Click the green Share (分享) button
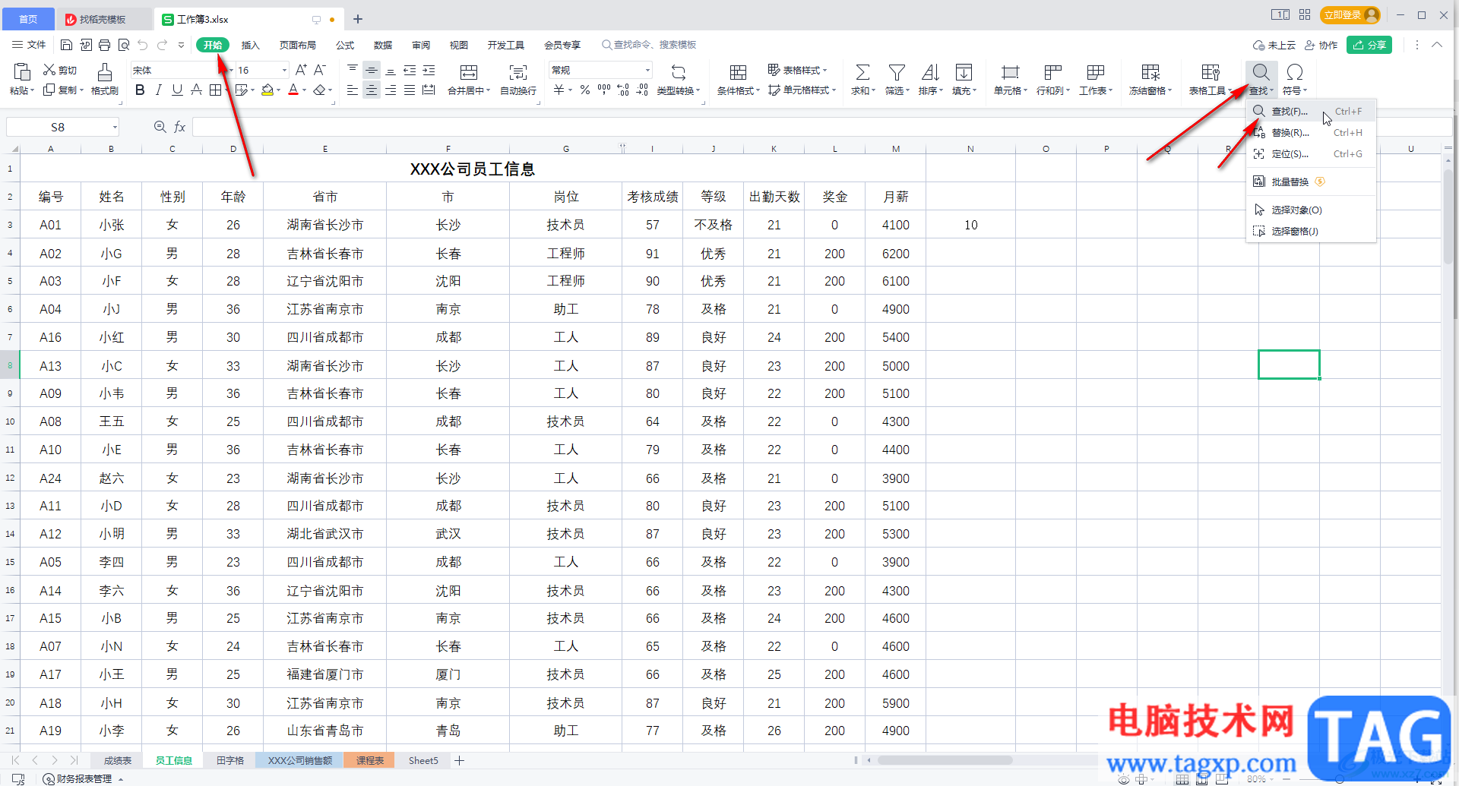The image size is (1459, 786). [1369, 45]
